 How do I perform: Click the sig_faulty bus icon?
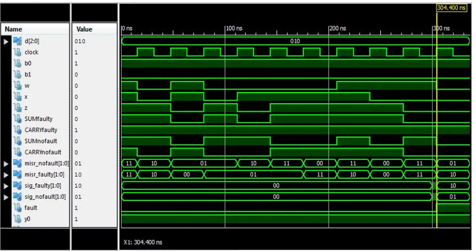[x=17, y=185]
